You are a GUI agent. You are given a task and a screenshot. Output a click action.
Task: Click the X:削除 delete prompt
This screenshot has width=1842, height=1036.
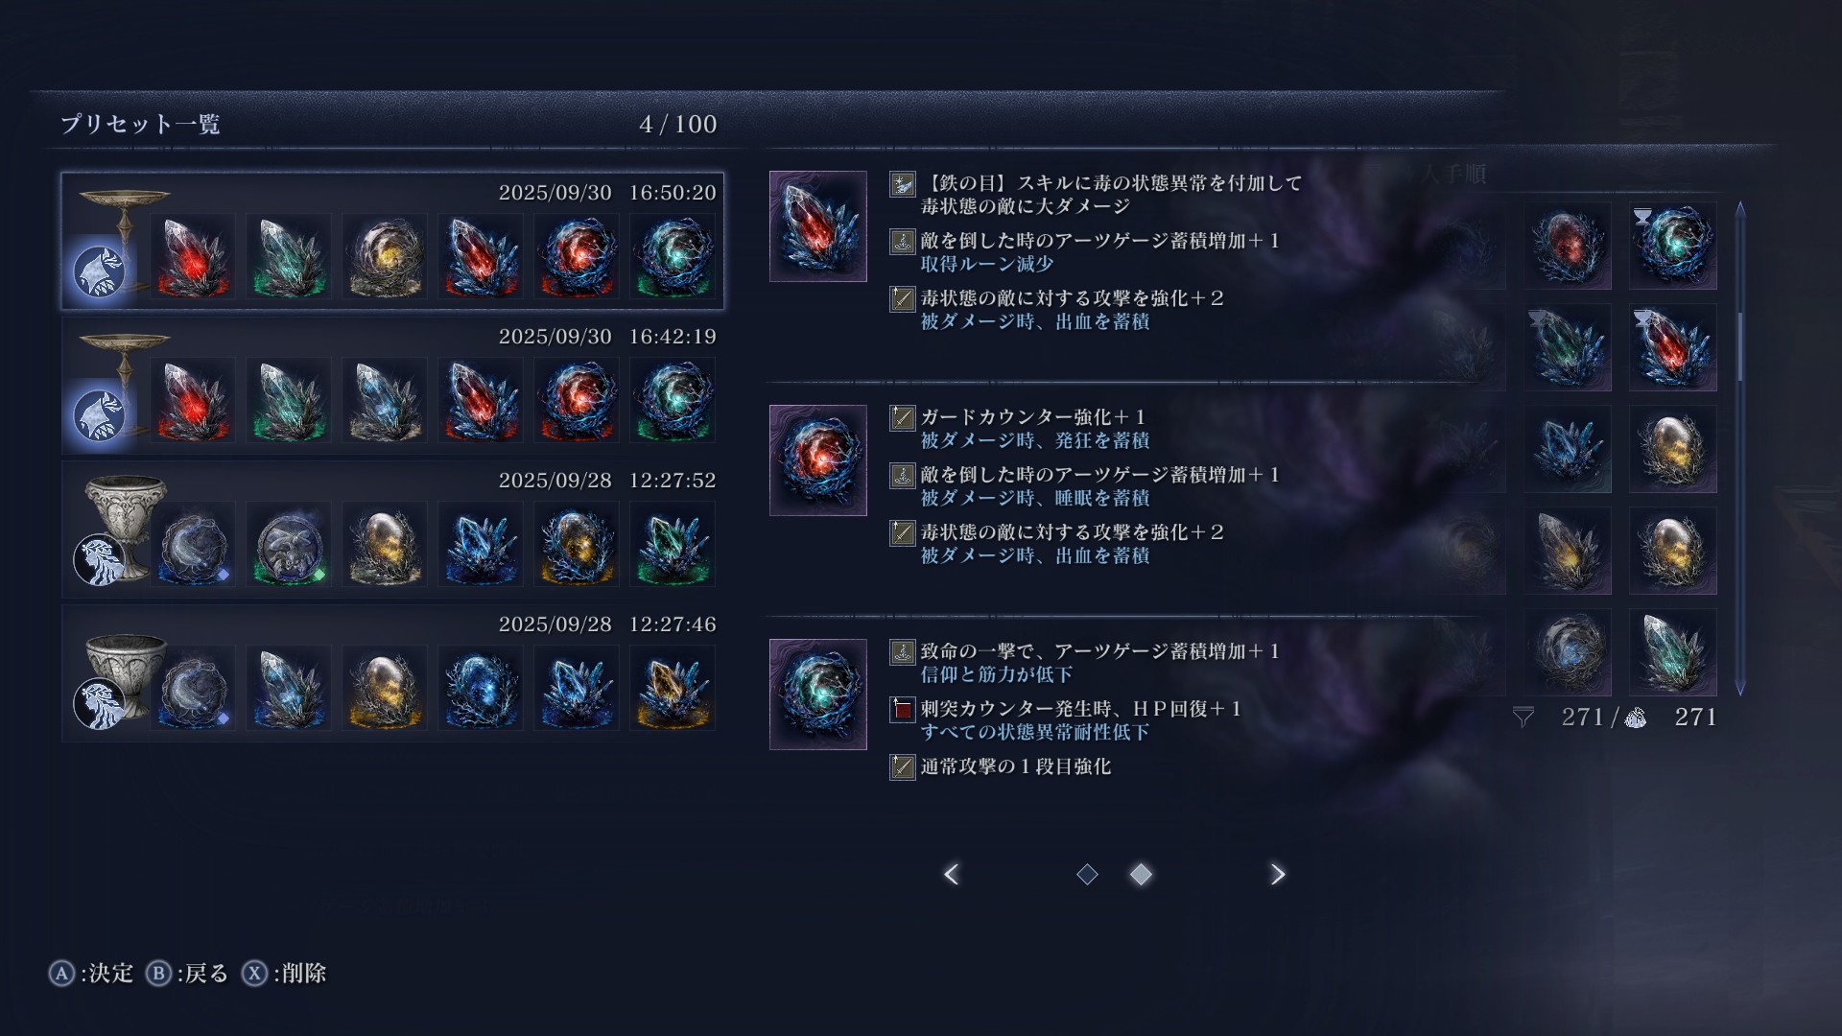coord(284,974)
